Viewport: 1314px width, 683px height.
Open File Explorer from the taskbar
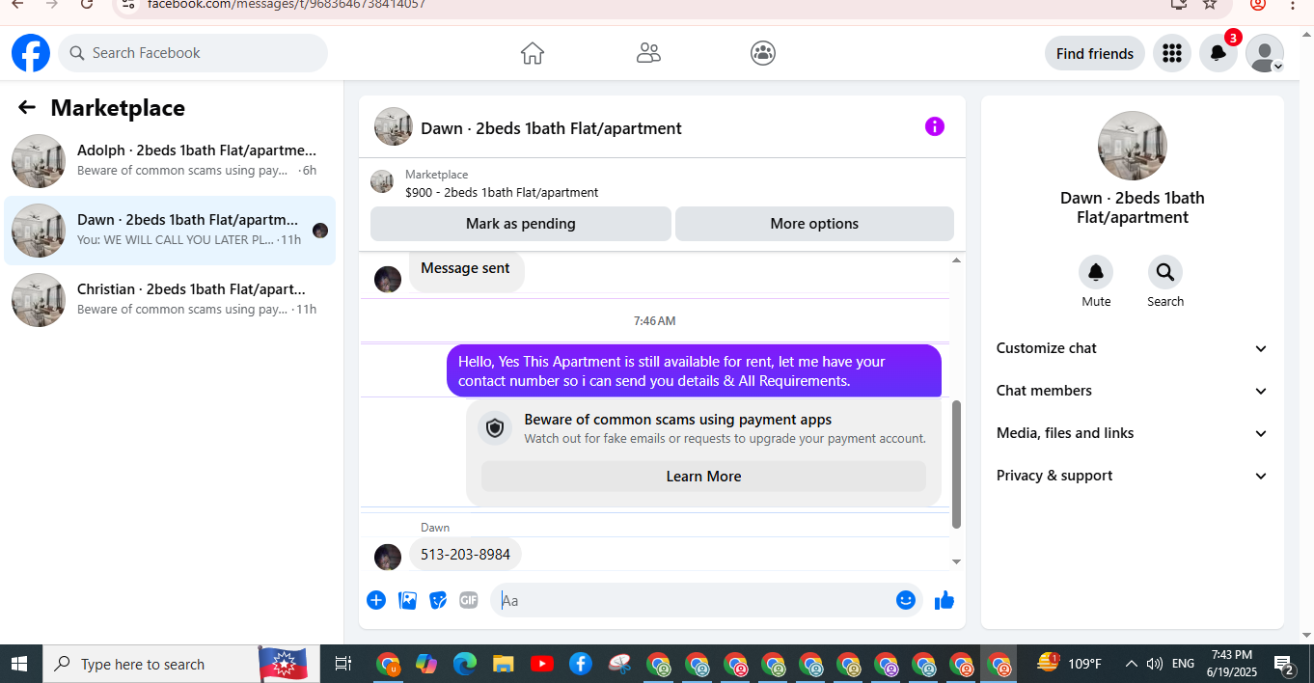point(503,664)
